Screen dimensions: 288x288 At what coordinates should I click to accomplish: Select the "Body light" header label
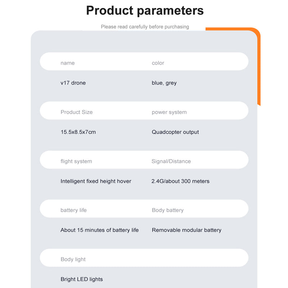[x=73, y=259]
